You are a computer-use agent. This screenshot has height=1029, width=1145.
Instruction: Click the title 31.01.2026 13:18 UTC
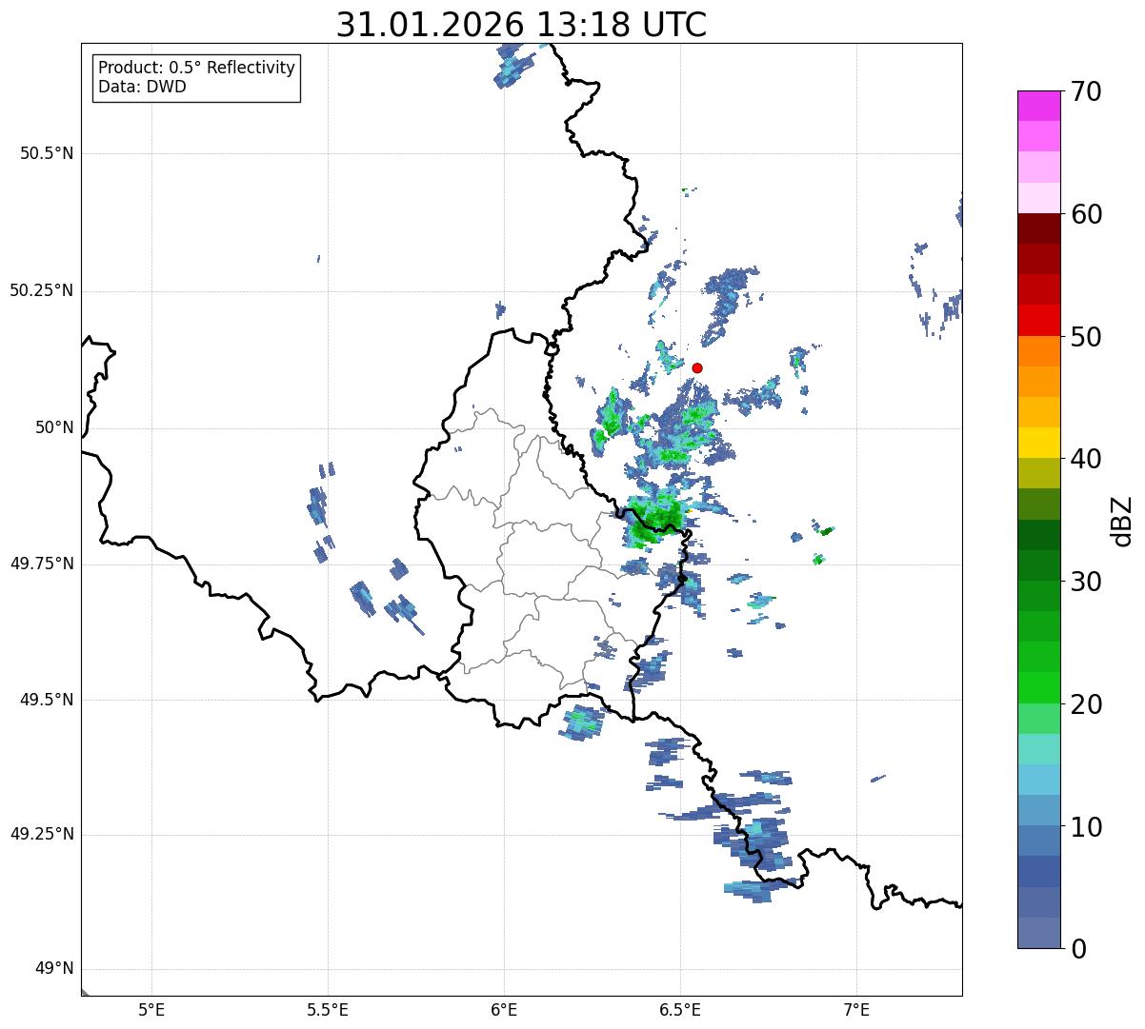point(521,25)
